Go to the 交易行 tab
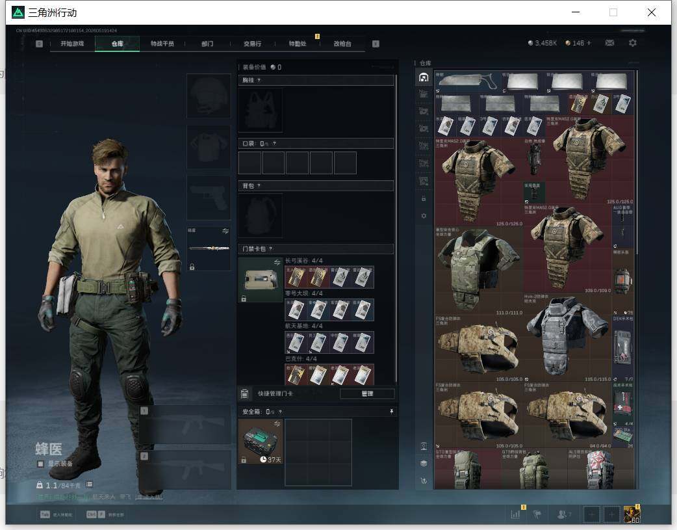Viewport: 677px width, 530px height. pos(252,44)
